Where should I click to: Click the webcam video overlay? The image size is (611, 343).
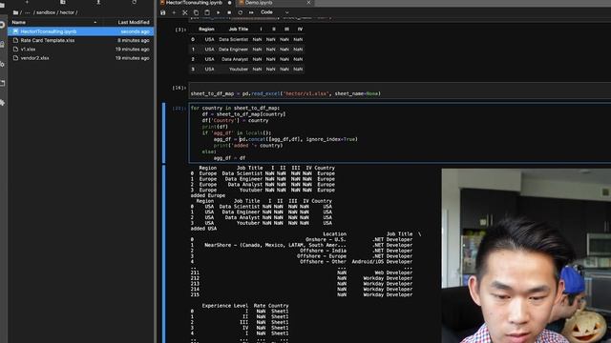tap(526, 255)
